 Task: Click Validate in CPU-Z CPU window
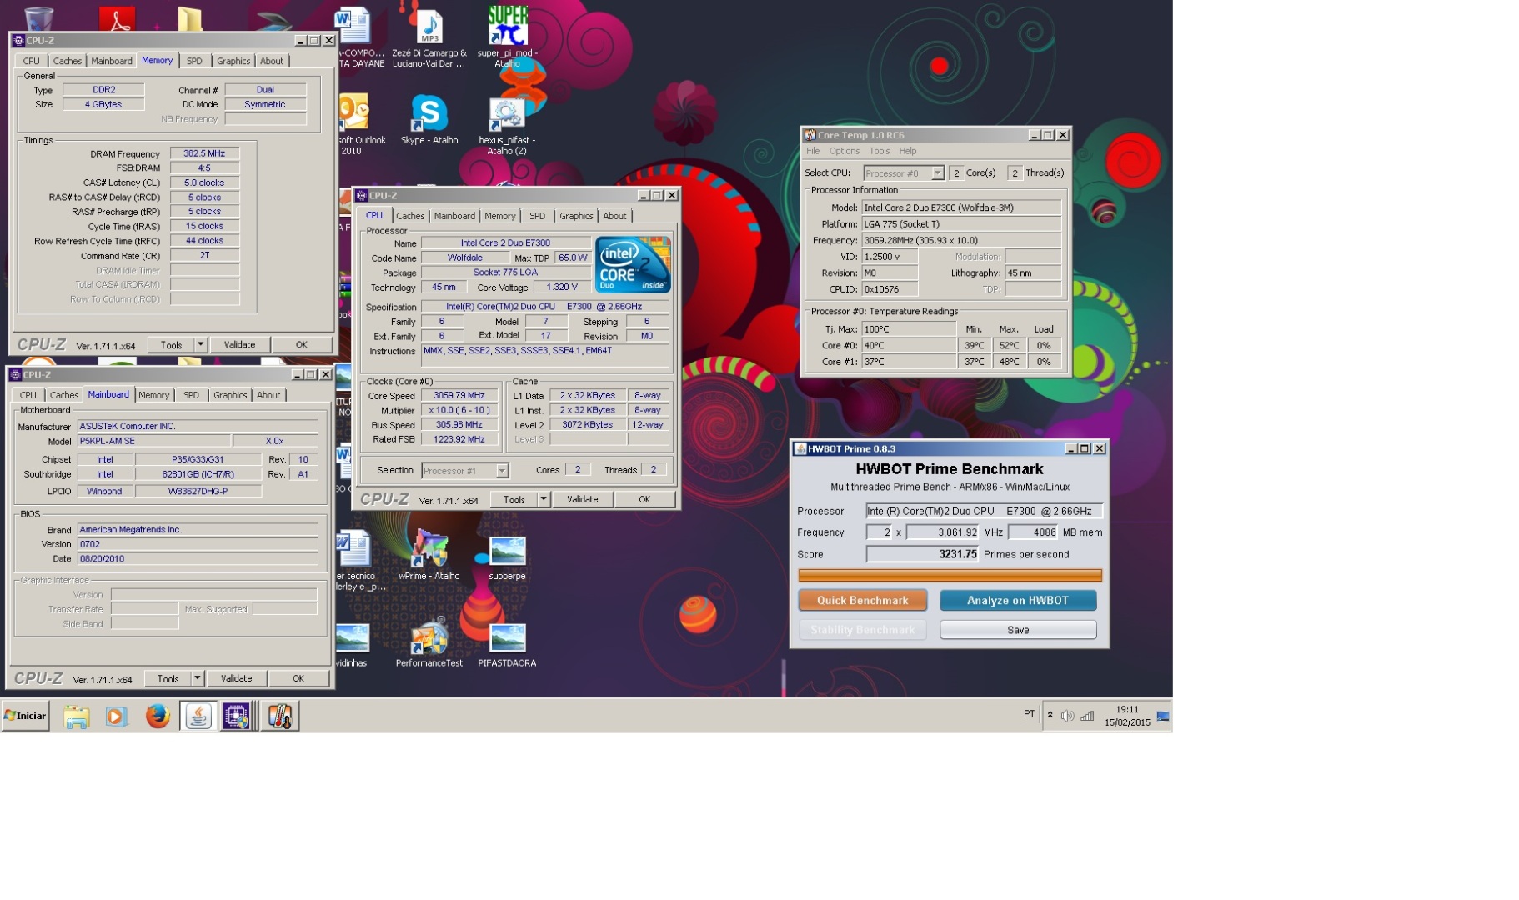[x=582, y=499]
